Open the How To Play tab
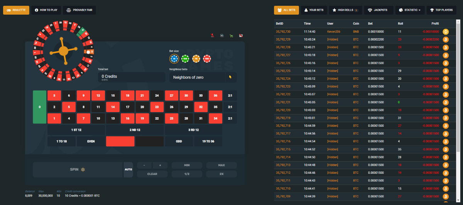Viewport: 463px width, 205px height. tap(46, 10)
